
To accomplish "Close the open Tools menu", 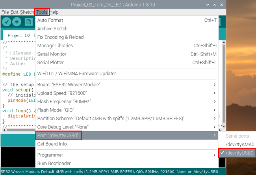I will click(x=42, y=12).
